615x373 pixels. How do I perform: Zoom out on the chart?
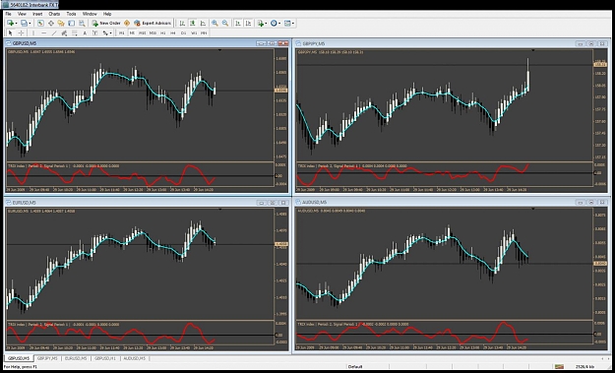point(225,24)
